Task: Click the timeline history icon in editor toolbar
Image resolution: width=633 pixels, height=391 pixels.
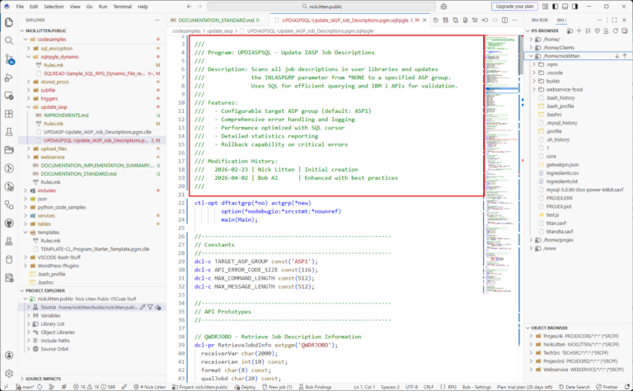Action: coord(435,20)
